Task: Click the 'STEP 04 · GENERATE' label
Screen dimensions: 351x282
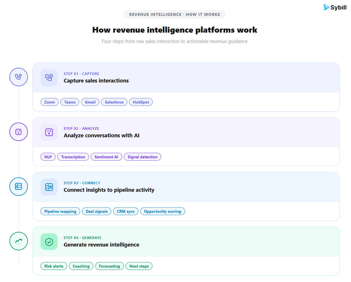Action: pos(83,238)
